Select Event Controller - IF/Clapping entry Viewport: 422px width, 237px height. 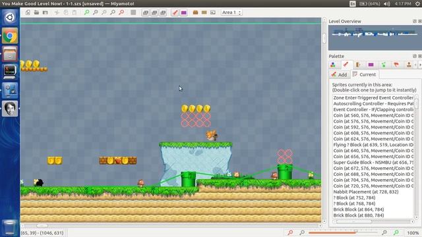pos(373,110)
